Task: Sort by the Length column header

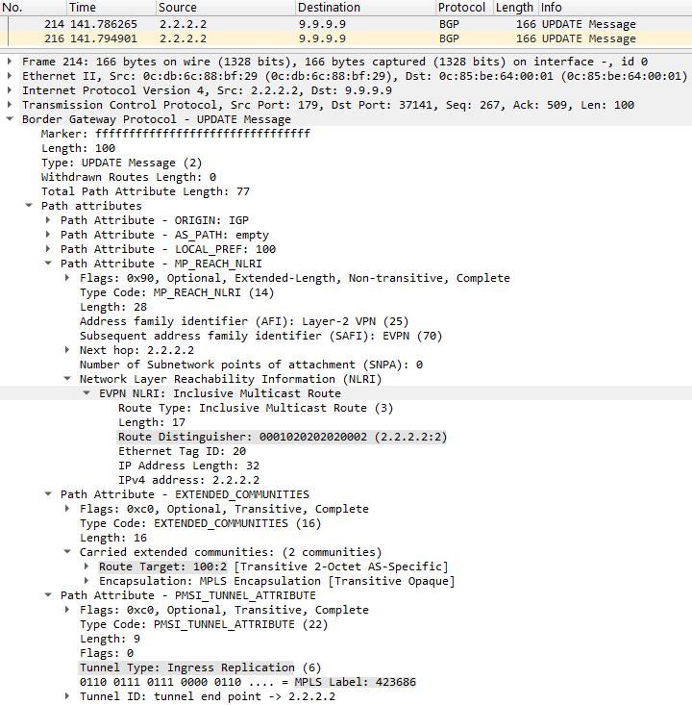Action: (x=516, y=8)
